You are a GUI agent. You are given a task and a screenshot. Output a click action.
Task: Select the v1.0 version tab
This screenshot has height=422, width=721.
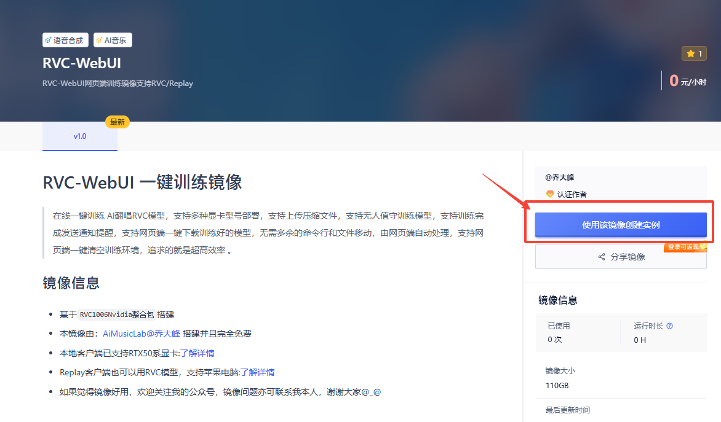pos(80,136)
